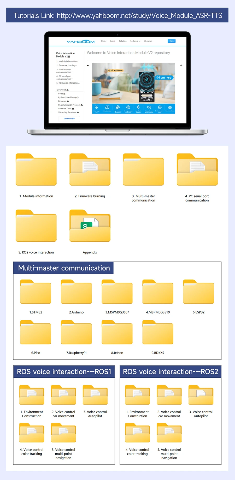Screen dimensions: 235x480
Task: Expand 1. Module information in sidebar
Action: tap(67, 61)
